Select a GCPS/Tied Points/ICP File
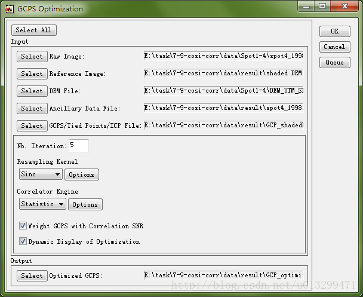The image size is (363, 297). tap(32, 126)
